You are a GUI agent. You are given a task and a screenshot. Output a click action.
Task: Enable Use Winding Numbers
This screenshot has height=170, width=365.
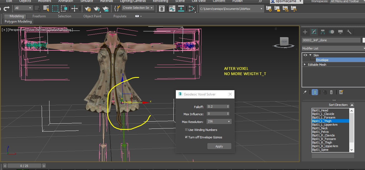click(x=186, y=130)
